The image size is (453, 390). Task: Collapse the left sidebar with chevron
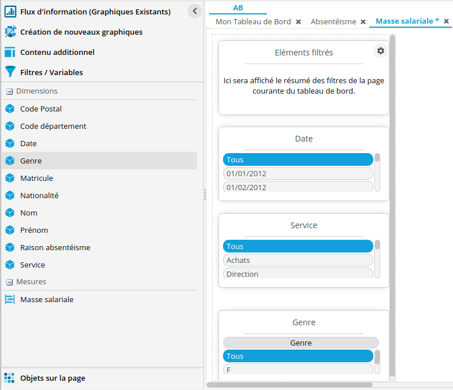[x=195, y=11]
